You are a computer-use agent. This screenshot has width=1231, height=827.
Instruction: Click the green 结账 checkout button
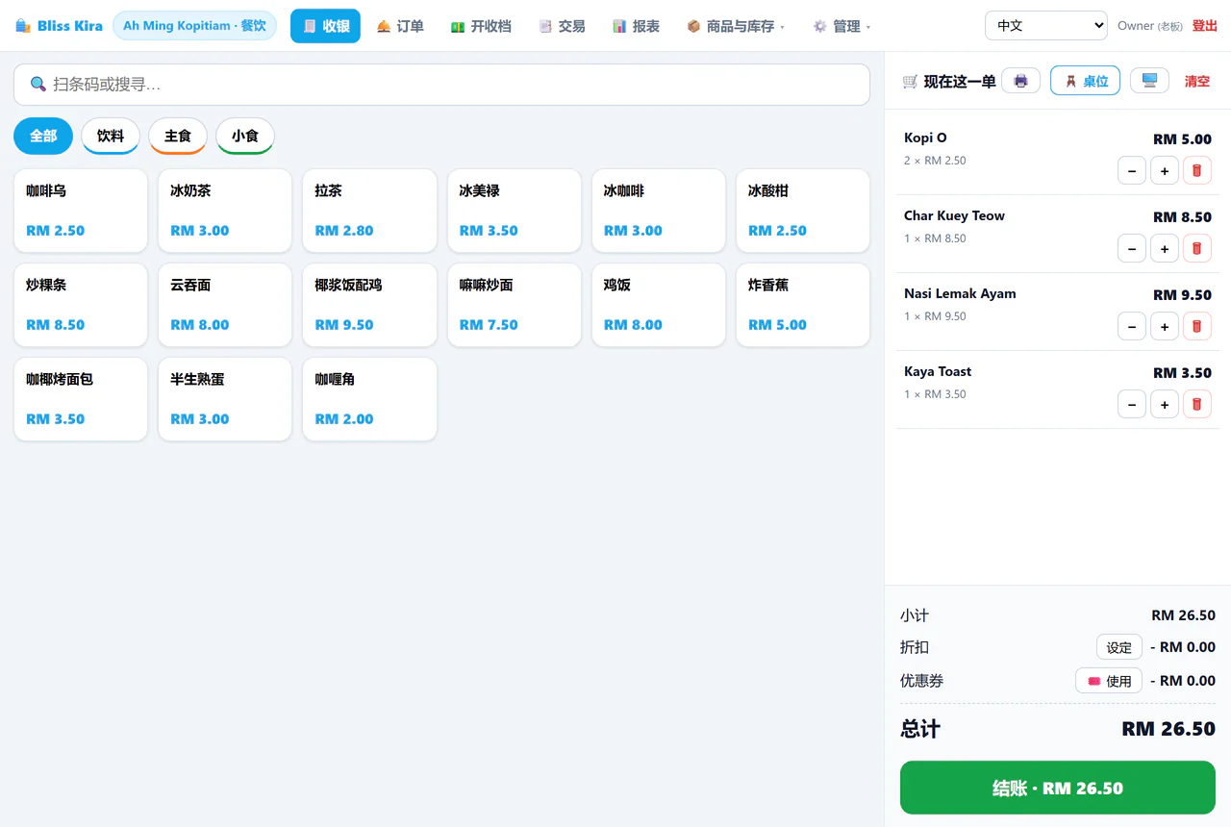pos(1058,789)
